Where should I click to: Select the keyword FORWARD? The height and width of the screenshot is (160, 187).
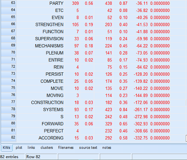[x=53, y=124]
